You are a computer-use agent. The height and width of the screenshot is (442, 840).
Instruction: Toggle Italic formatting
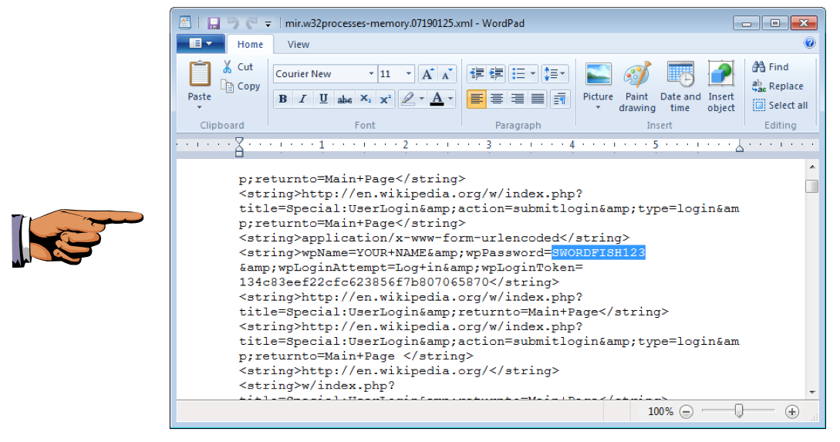(302, 99)
